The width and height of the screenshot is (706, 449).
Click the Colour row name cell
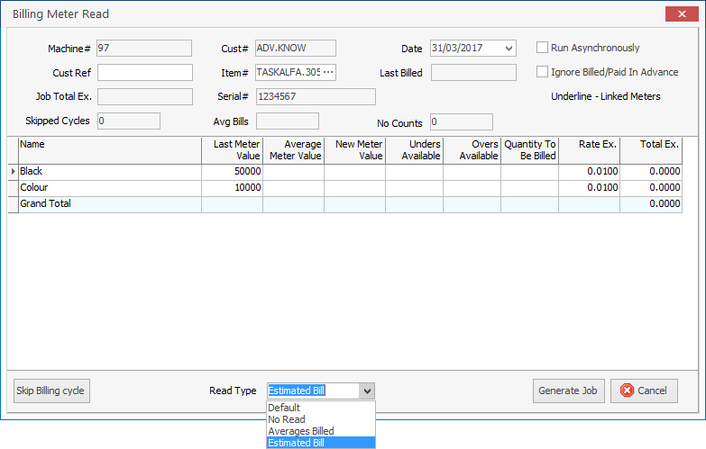point(108,187)
